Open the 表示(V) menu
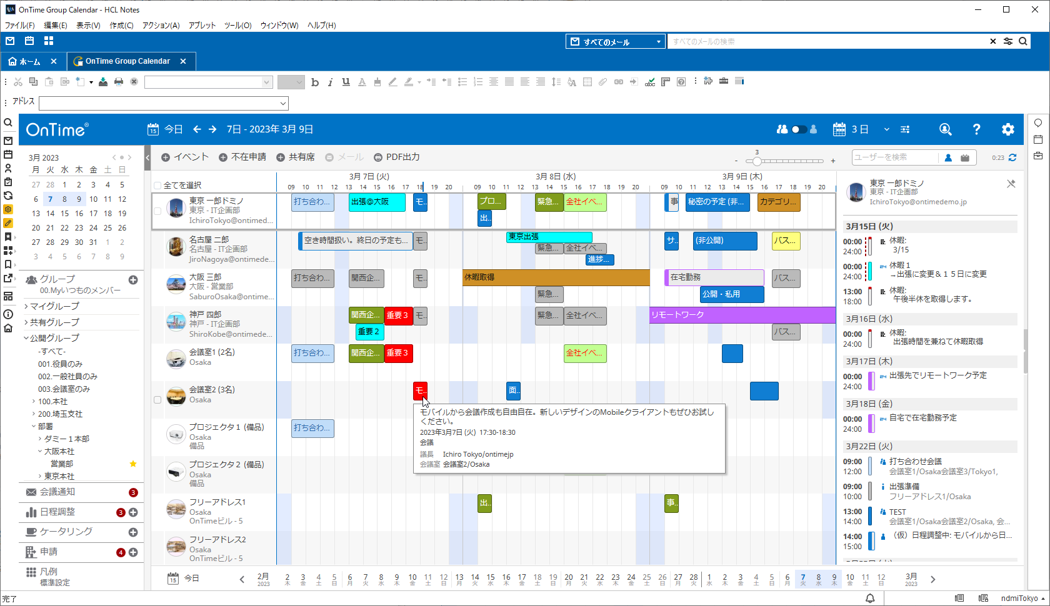The height and width of the screenshot is (606, 1050). pos(88,26)
